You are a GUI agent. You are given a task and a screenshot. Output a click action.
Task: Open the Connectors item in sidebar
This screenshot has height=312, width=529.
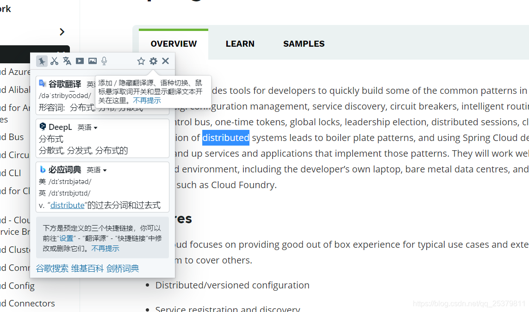click(x=28, y=303)
